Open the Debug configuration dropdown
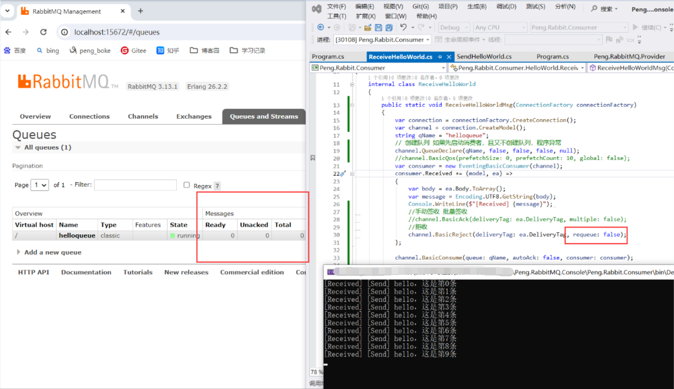This screenshot has height=389, width=674. (454, 27)
